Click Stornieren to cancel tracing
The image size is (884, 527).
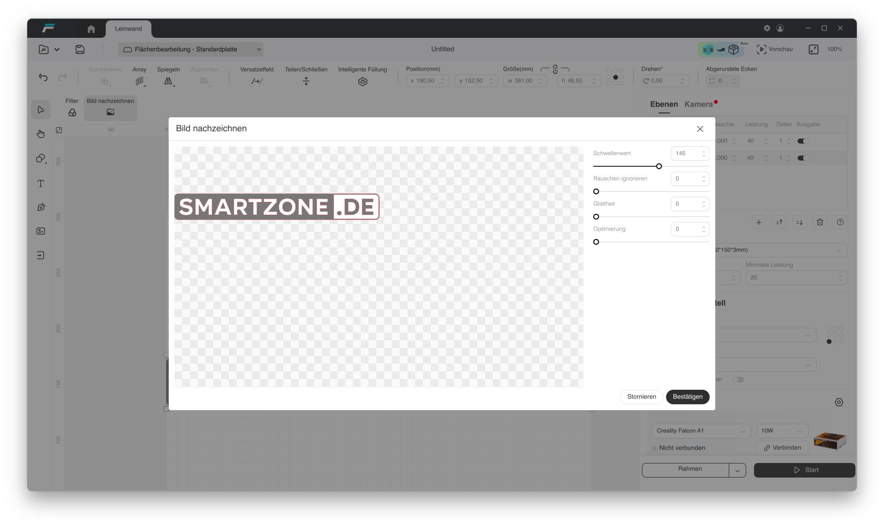point(641,397)
